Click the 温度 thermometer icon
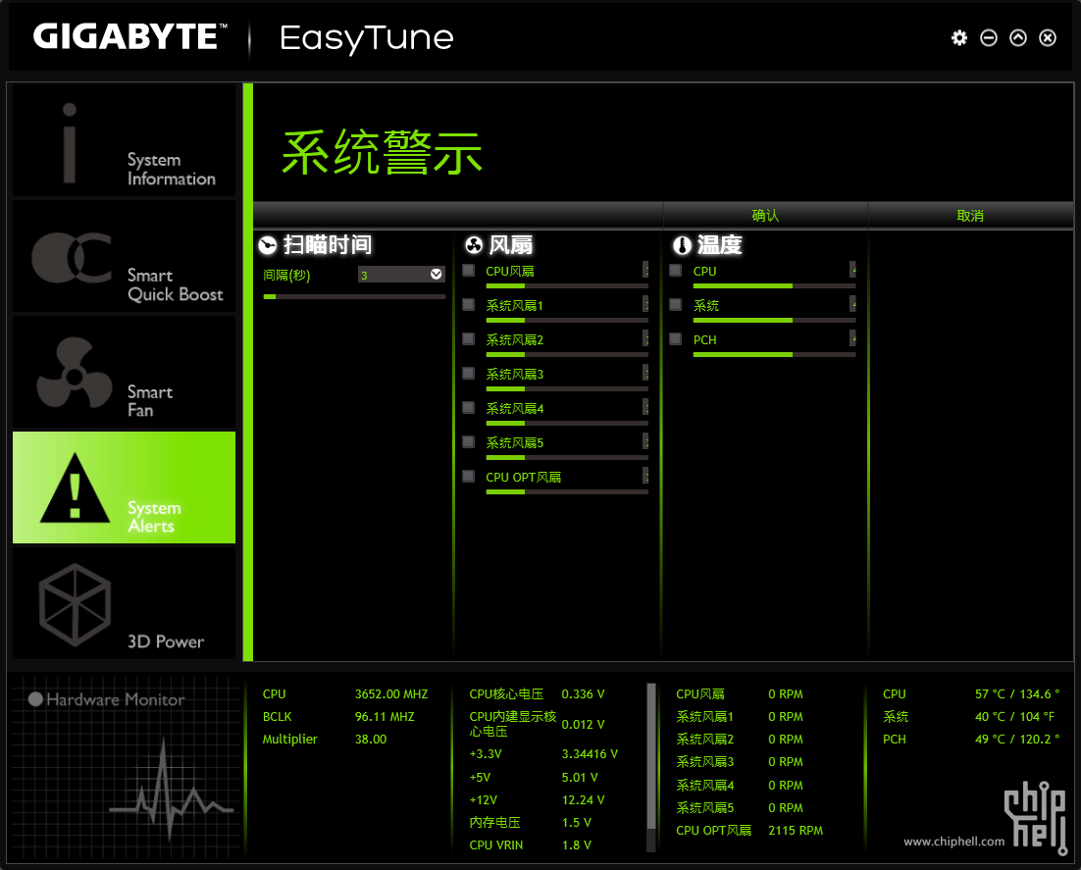This screenshot has width=1081, height=870. pos(682,245)
